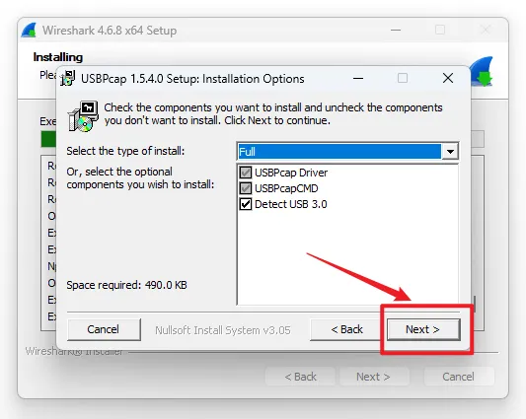526x419 pixels.
Task: Minimize the Wireshark Setup window
Action: tap(396, 31)
